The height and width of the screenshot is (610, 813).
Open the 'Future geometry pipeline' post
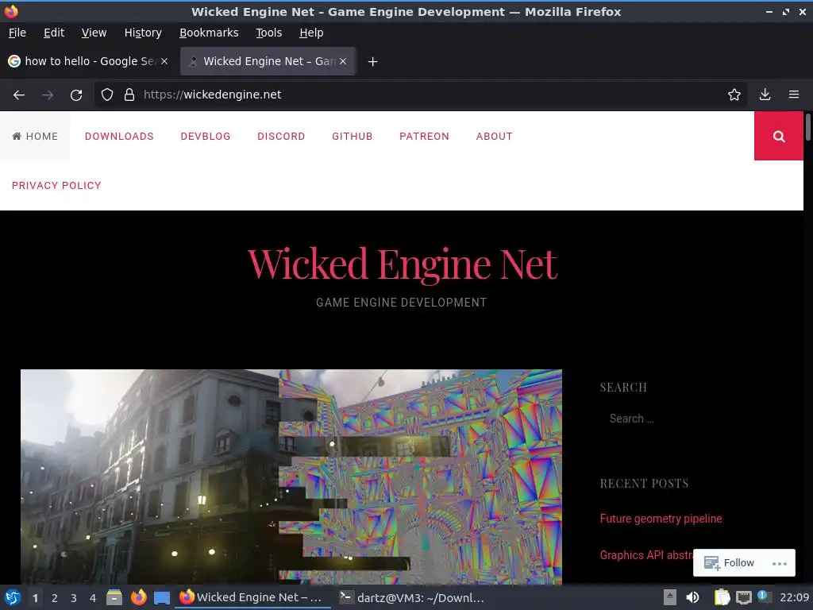tap(661, 519)
